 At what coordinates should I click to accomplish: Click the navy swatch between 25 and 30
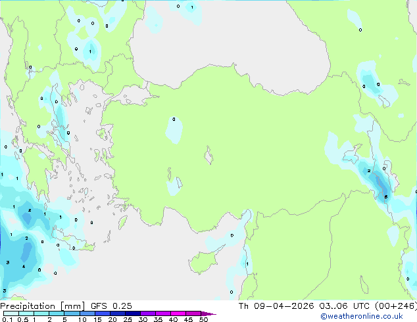point(132,313)
